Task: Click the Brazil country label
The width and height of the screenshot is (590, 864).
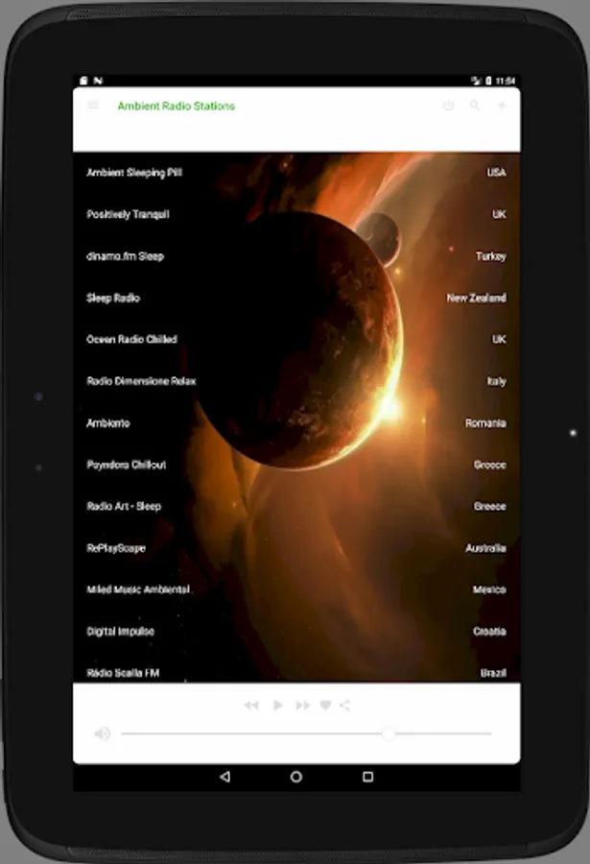Action: (493, 673)
